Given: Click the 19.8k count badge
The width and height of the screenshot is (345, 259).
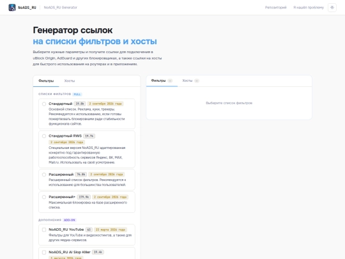Looking at the screenshot, I should coord(80,104).
